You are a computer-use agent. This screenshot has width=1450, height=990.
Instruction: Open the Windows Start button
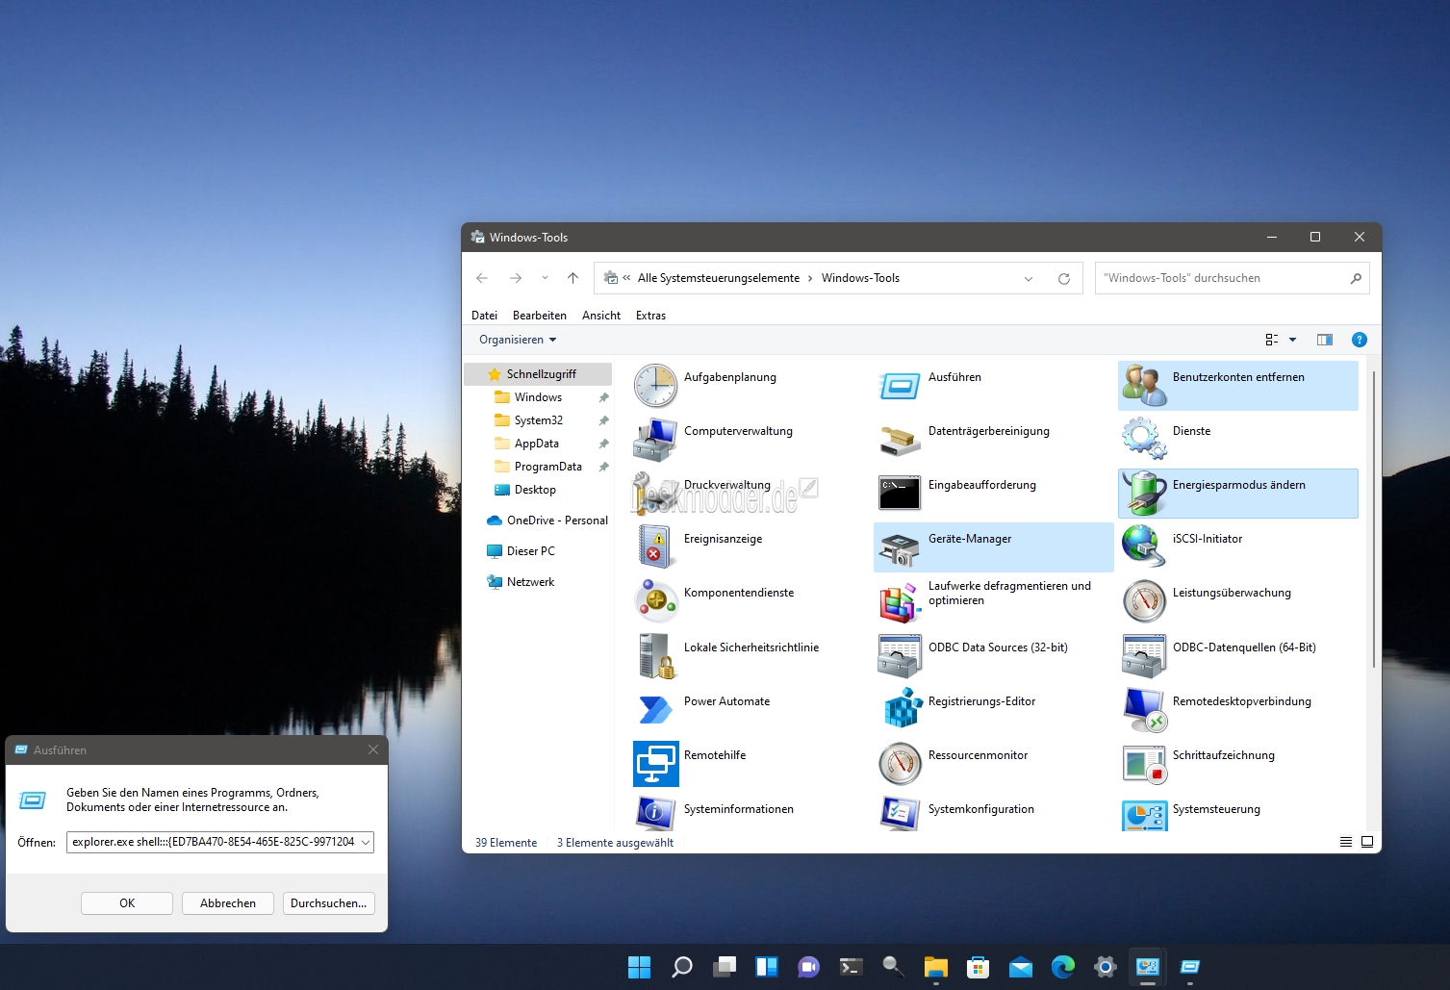point(639,967)
